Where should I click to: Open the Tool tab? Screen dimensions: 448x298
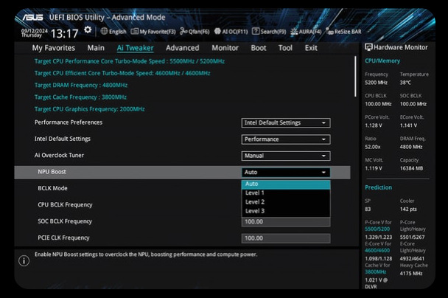click(x=285, y=48)
